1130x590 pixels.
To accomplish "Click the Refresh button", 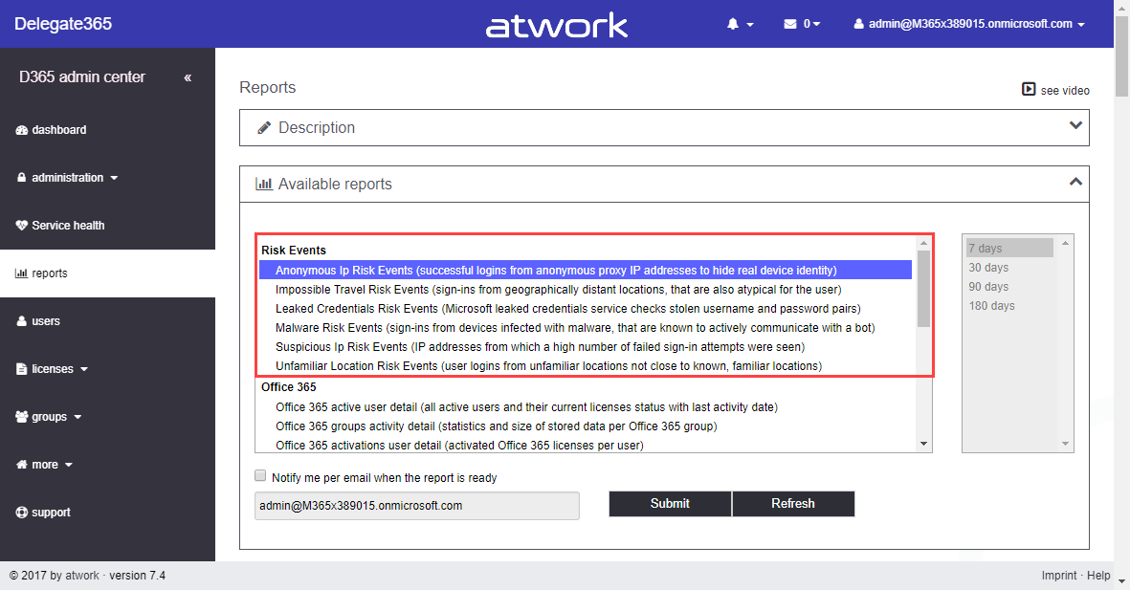I will pyautogui.click(x=793, y=504).
